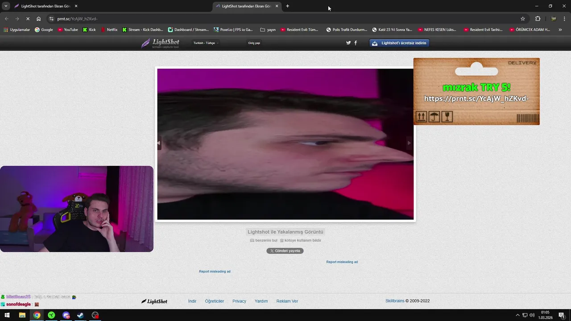Show previous screenshot with the left arrow
This screenshot has width=571, height=321.
[158, 143]
